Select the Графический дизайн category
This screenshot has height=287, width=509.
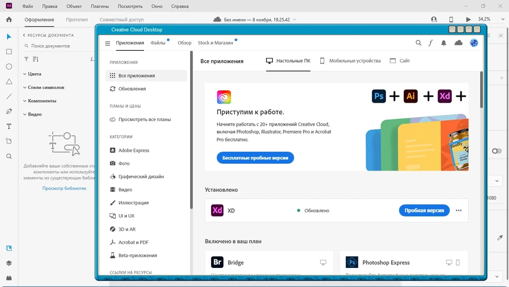coord(146,177)
